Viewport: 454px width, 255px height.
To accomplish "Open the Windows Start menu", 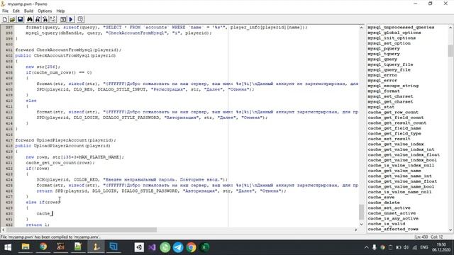I will pos(8,247).
